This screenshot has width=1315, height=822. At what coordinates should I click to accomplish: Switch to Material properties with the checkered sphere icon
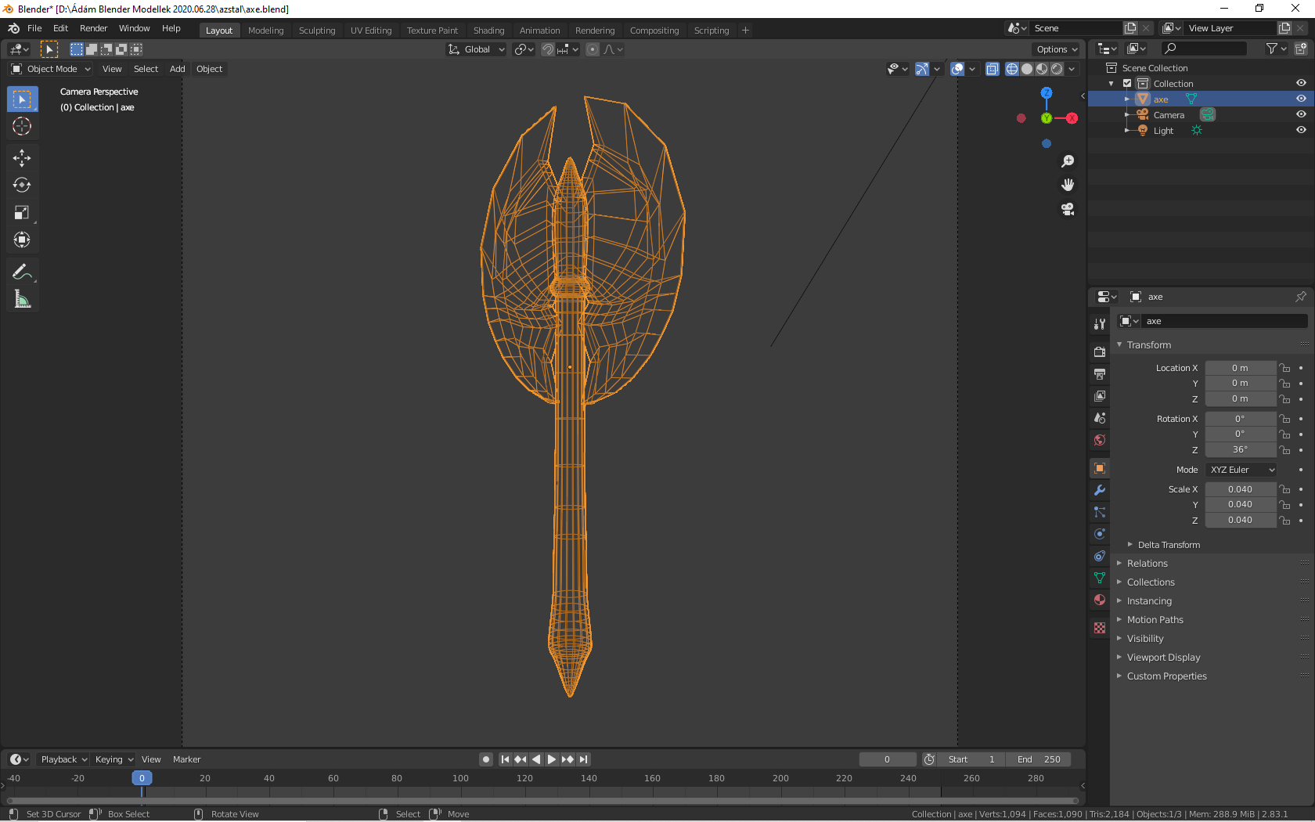(1099, 600)
